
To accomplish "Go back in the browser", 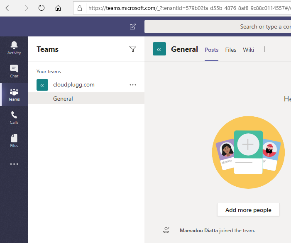I will [9, 8].
